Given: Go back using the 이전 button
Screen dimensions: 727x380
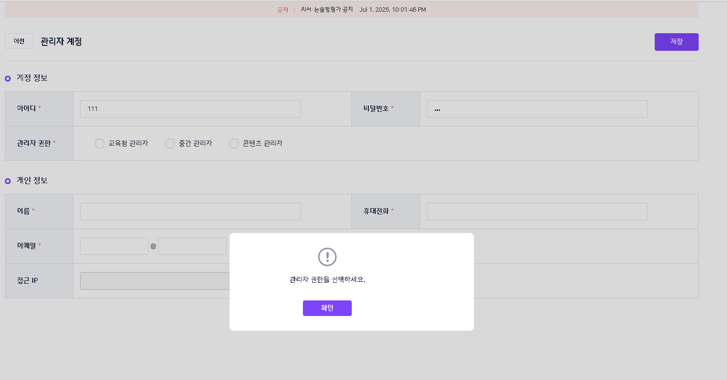Looking at the screenshot, I should [19, 42].
